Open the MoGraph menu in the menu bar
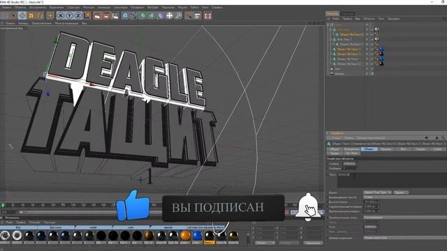447x251 pixels. 153,8
